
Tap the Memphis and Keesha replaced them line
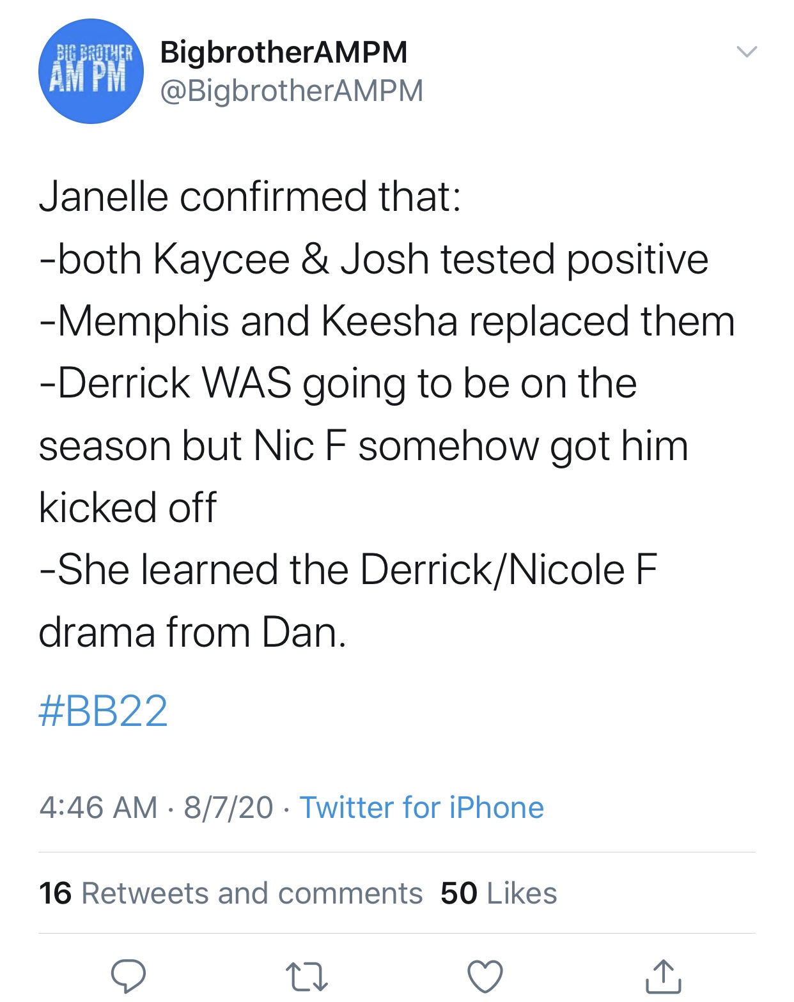[x=387, y=321]
